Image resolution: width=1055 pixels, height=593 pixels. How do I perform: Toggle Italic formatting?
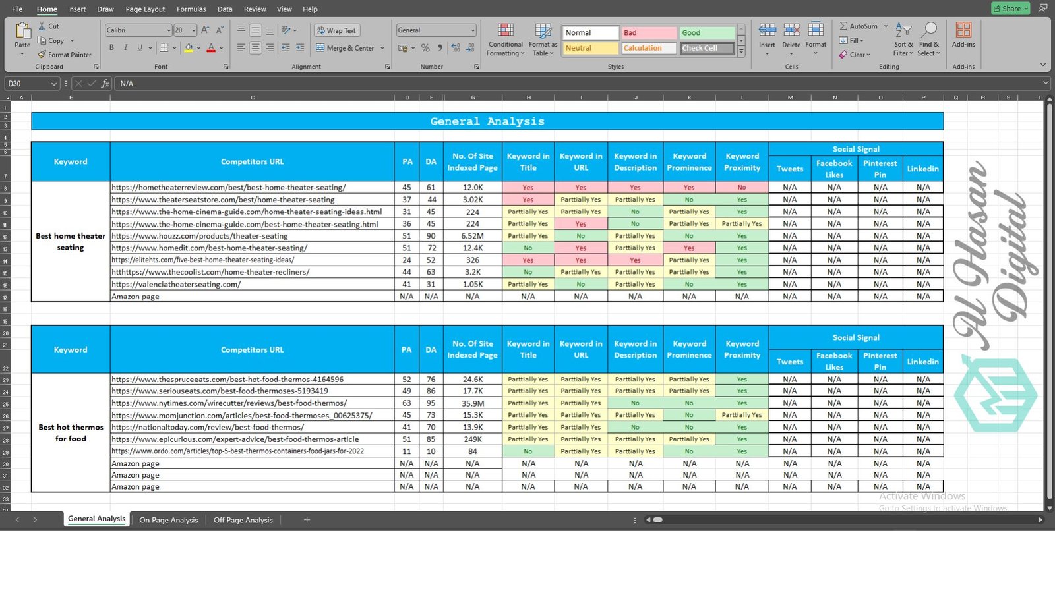(125, 48)
